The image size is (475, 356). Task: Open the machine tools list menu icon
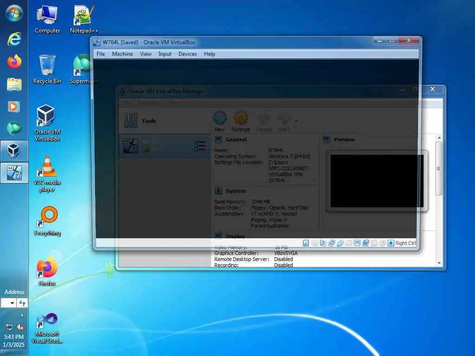click(x=200, y=146)
